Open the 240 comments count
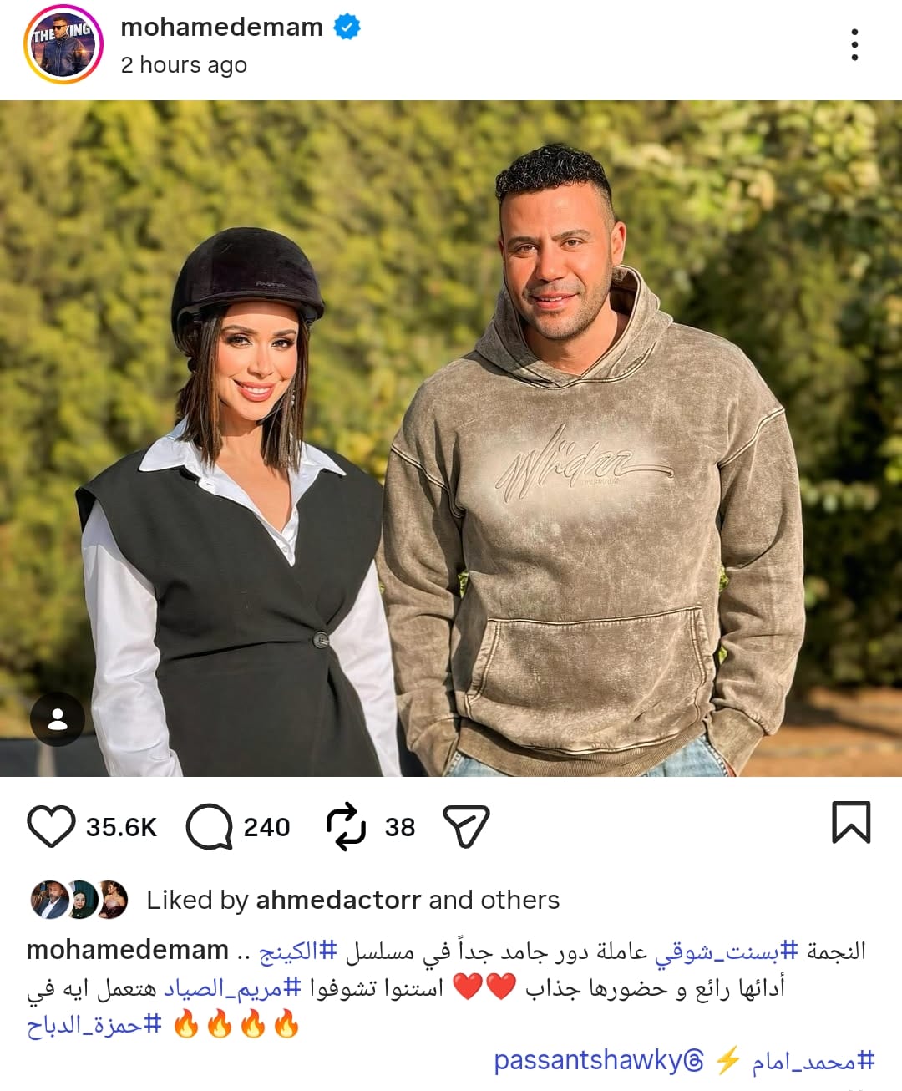 (x=266, y=827)
